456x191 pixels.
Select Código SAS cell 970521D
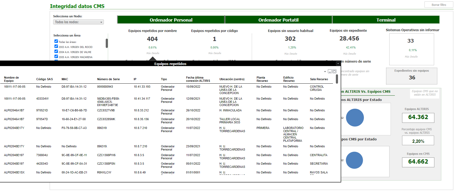tap(42, 111)
